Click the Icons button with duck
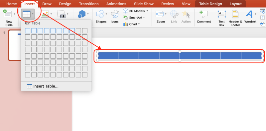This screenshot has height=131, width=266. click(x=115, y=14)
